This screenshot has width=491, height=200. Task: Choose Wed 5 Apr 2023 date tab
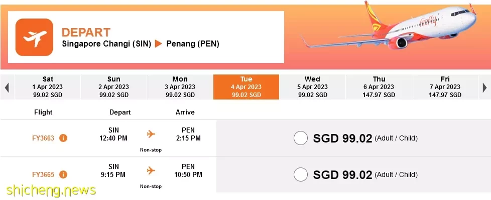312,87
